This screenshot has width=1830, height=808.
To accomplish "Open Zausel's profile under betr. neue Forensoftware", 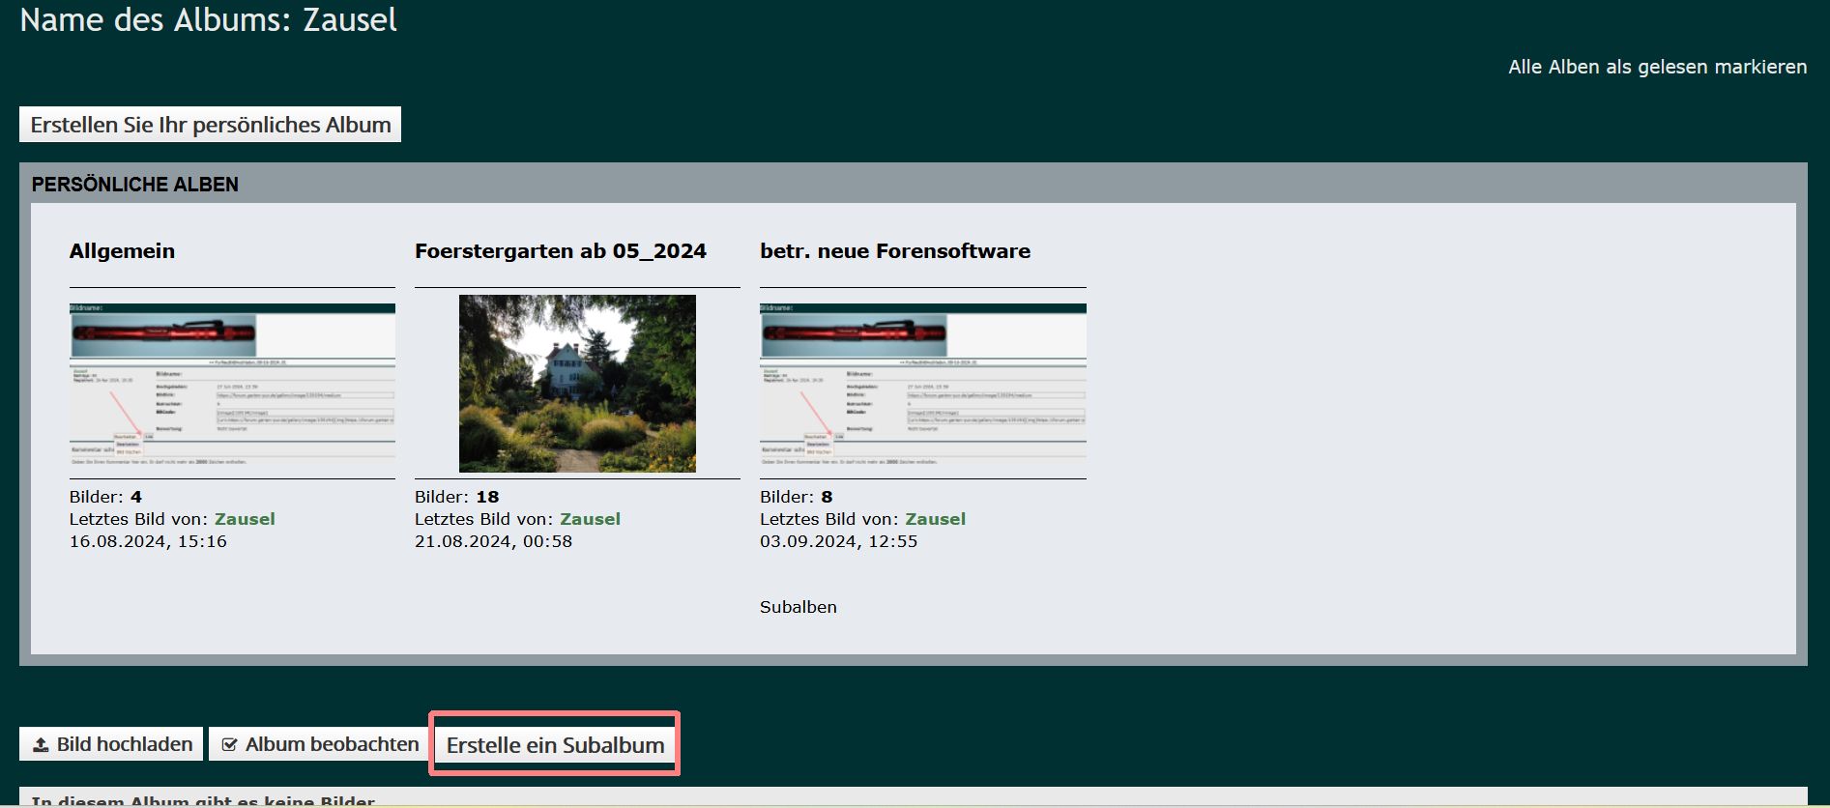I will (935, 519).
